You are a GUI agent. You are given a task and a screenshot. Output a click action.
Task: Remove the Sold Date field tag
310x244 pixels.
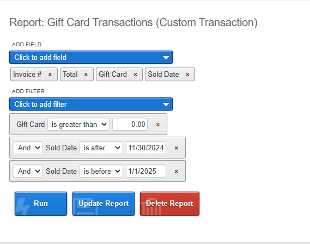click(187, 75)
